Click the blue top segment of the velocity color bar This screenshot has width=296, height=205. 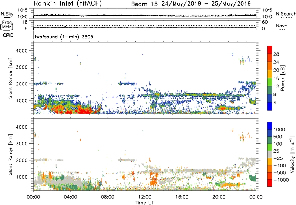tap(270, 126)
